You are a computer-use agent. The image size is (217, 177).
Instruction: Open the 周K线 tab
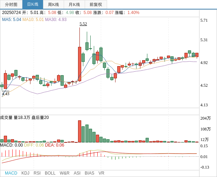point(54,5)
